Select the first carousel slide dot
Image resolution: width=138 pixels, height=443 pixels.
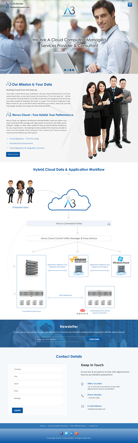pos(65,70)
